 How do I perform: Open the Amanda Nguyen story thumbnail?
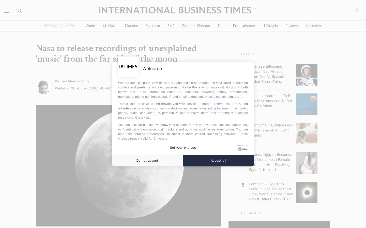[x=307, y=163]
